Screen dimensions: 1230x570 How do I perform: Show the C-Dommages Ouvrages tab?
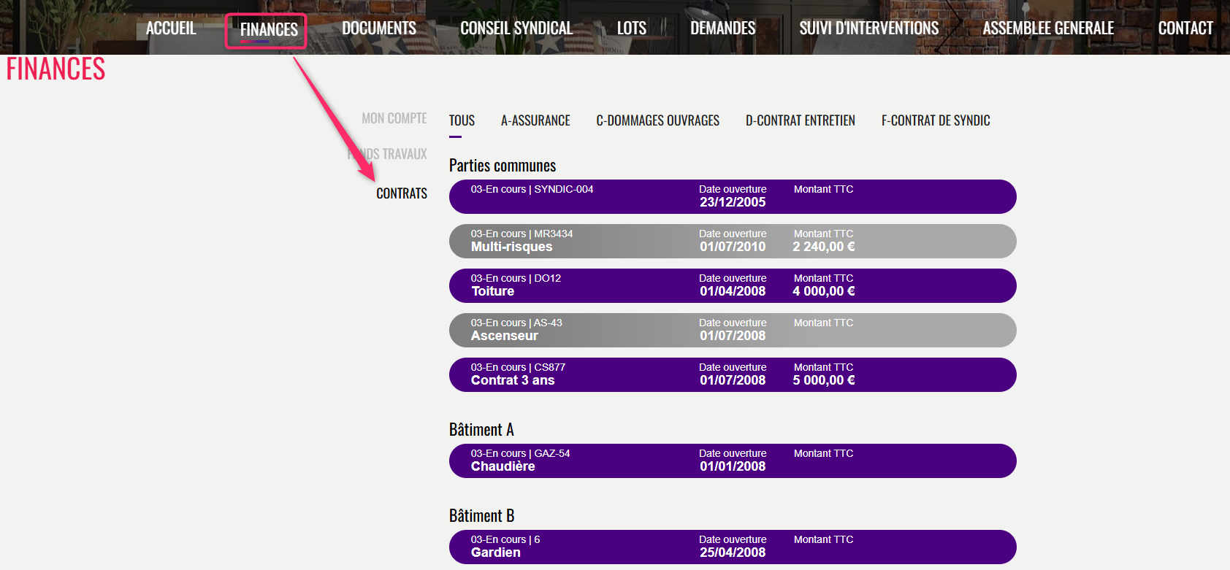tap(657, 120)
